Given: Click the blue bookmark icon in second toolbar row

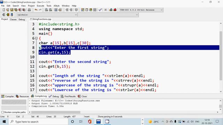Looking at the screenshot, I should [x=12, y=15].
